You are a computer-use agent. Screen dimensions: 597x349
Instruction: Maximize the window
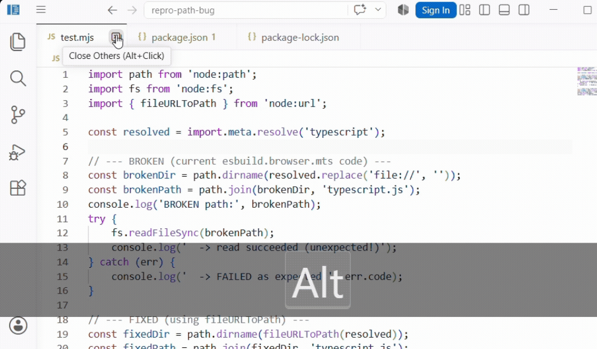pyautogui.click(x=587, y=10)
